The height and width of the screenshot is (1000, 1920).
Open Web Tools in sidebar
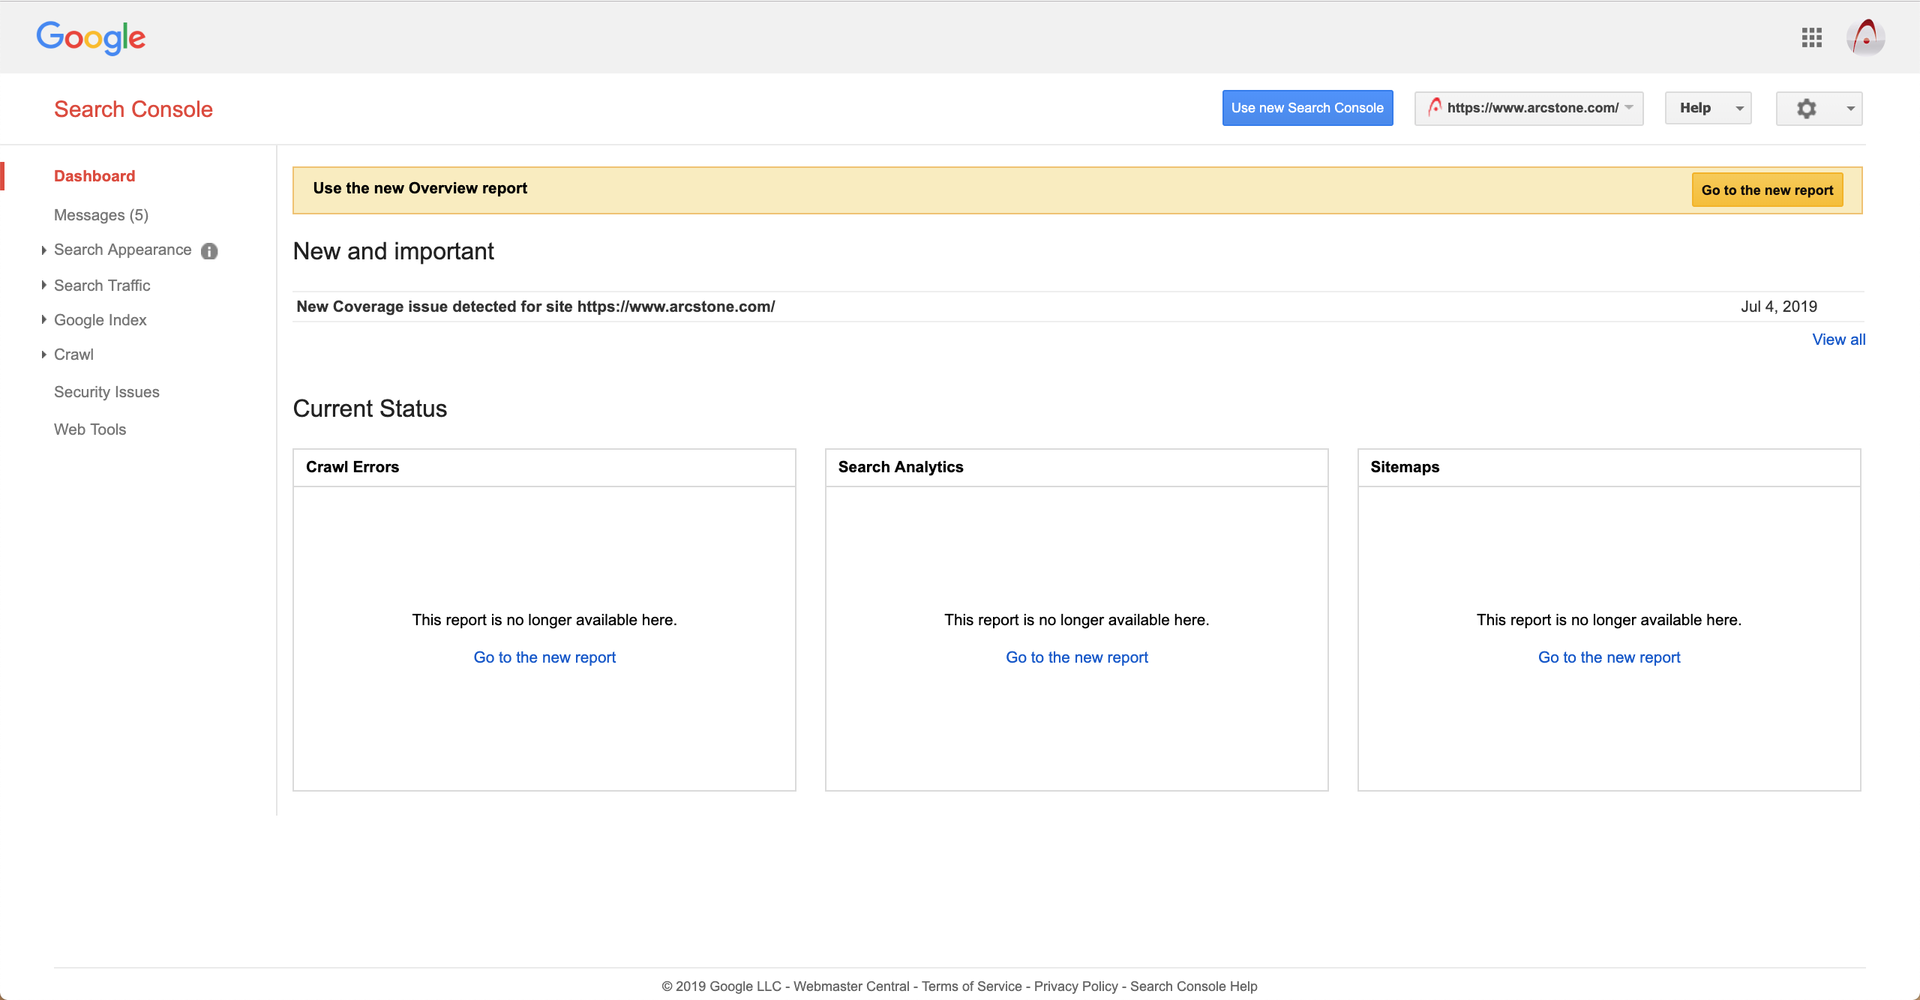click(90, 430)
